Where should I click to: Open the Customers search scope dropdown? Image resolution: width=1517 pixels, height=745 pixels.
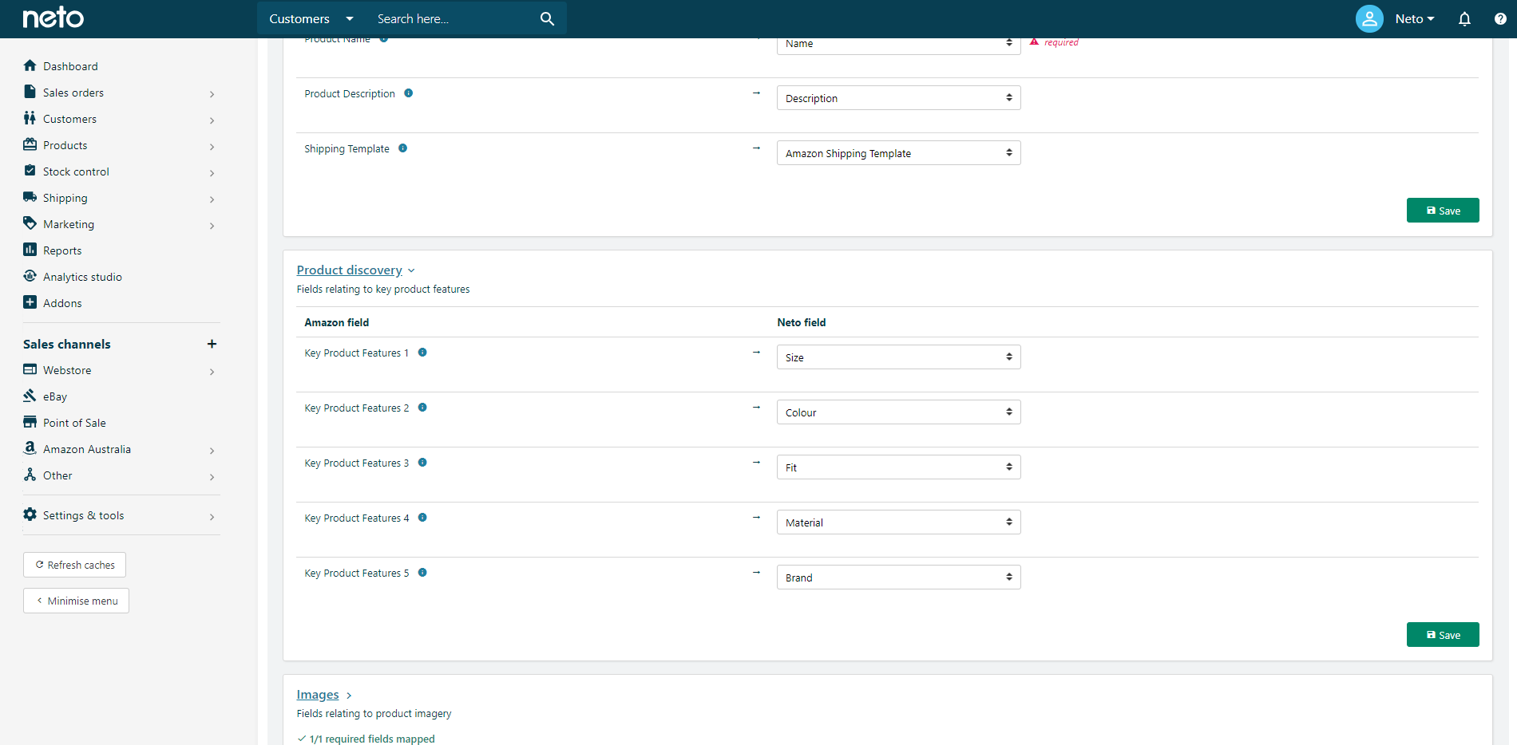coord(311,18)
